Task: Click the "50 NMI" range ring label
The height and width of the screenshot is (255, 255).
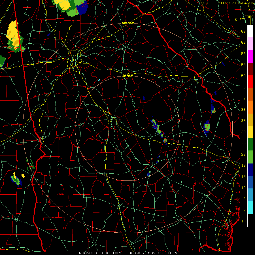Action: [127, 76]
